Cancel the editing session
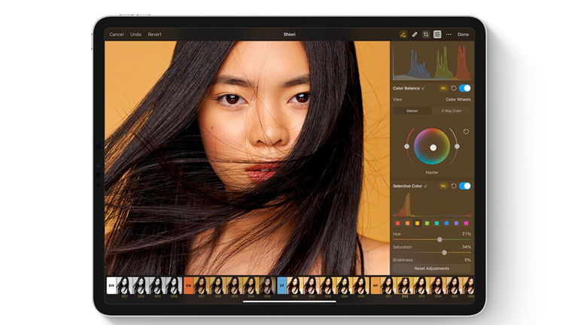578x325 pixels. tap(117, 35)
